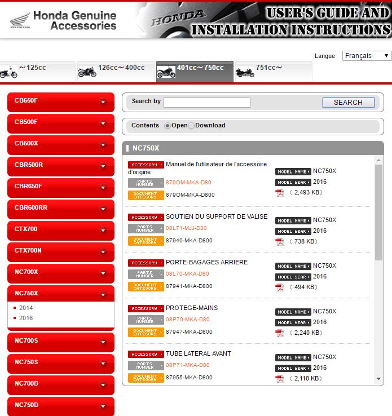
Task: Click the Search by text field
Action: click(206, 102)
